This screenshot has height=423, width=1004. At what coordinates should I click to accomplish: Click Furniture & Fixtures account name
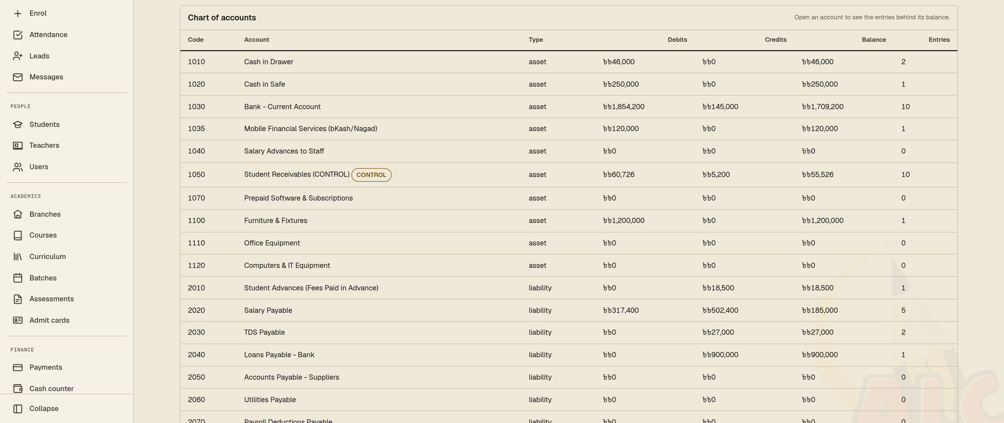point(276,221)
